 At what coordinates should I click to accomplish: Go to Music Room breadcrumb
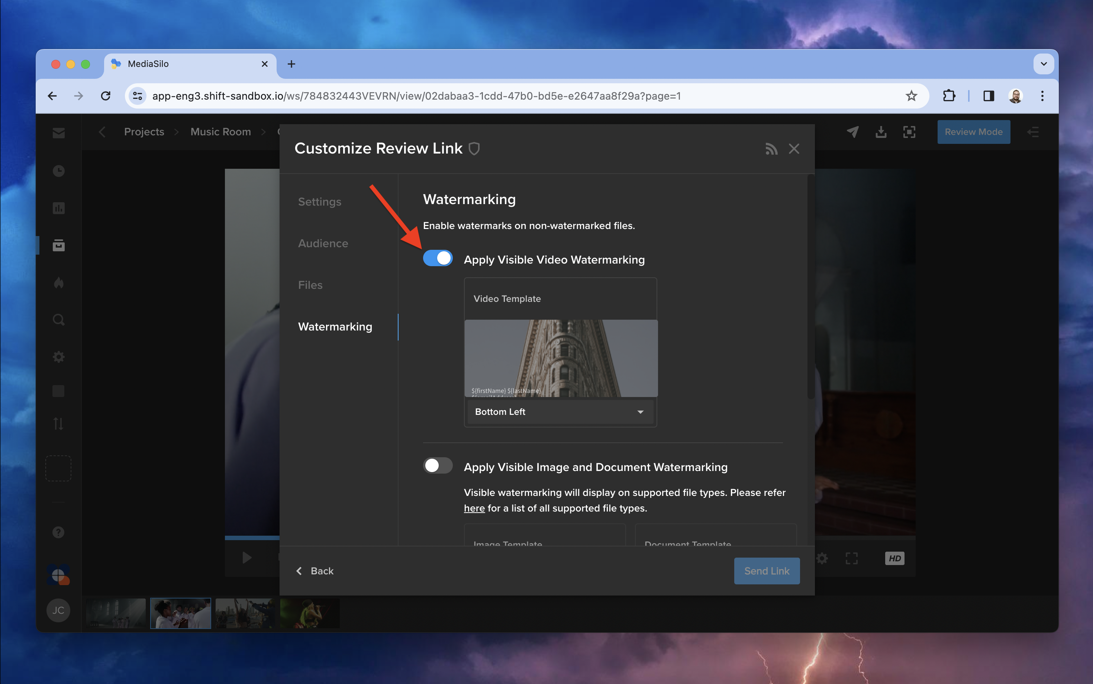click(x=220, y=132)
